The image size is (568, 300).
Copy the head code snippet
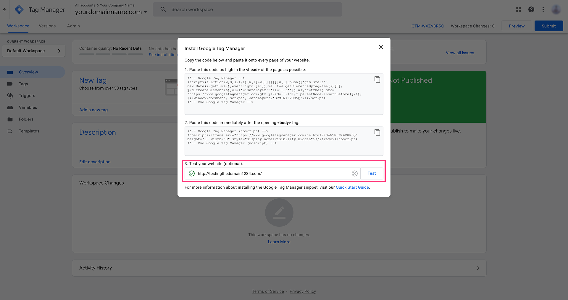[377, 79]
